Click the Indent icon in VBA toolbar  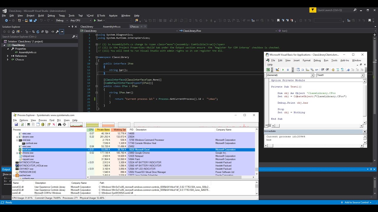click(322, 70)
